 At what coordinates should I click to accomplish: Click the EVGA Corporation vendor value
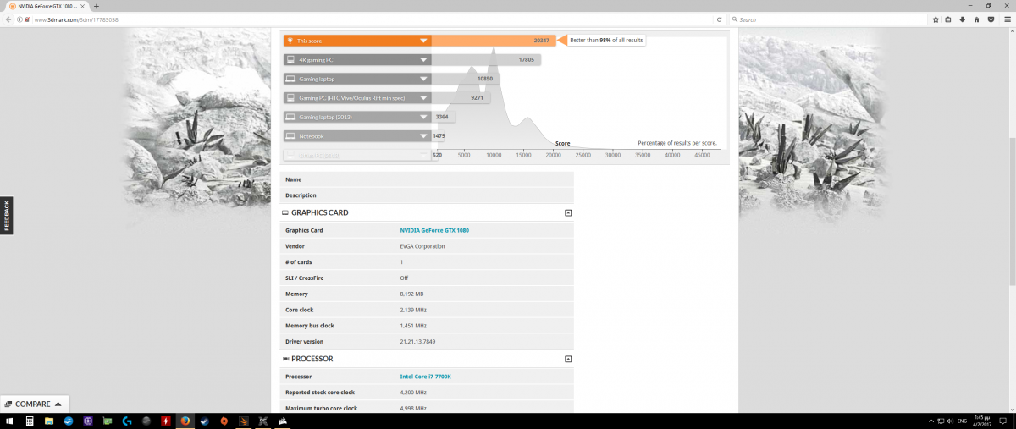tap(422, 246)
